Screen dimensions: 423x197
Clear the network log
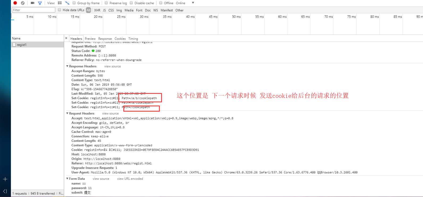23,3
